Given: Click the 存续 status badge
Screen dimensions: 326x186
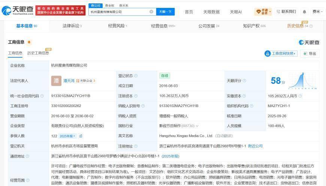Looking at the screenshot, I should 164,76.
